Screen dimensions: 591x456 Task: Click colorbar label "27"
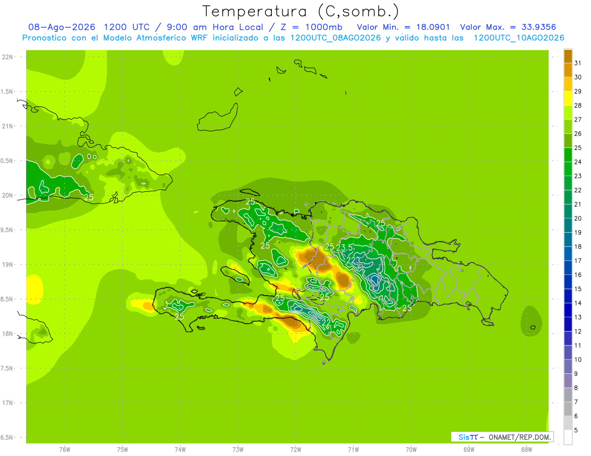click(x=578, y=120)
